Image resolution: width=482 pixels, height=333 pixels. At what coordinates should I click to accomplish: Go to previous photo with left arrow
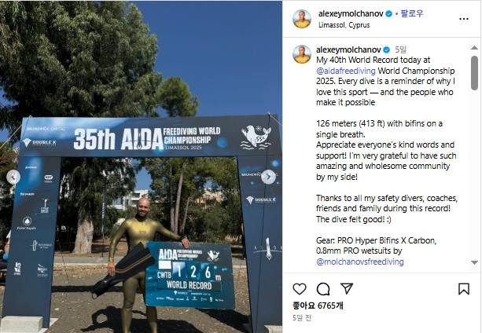coord(13,177)
